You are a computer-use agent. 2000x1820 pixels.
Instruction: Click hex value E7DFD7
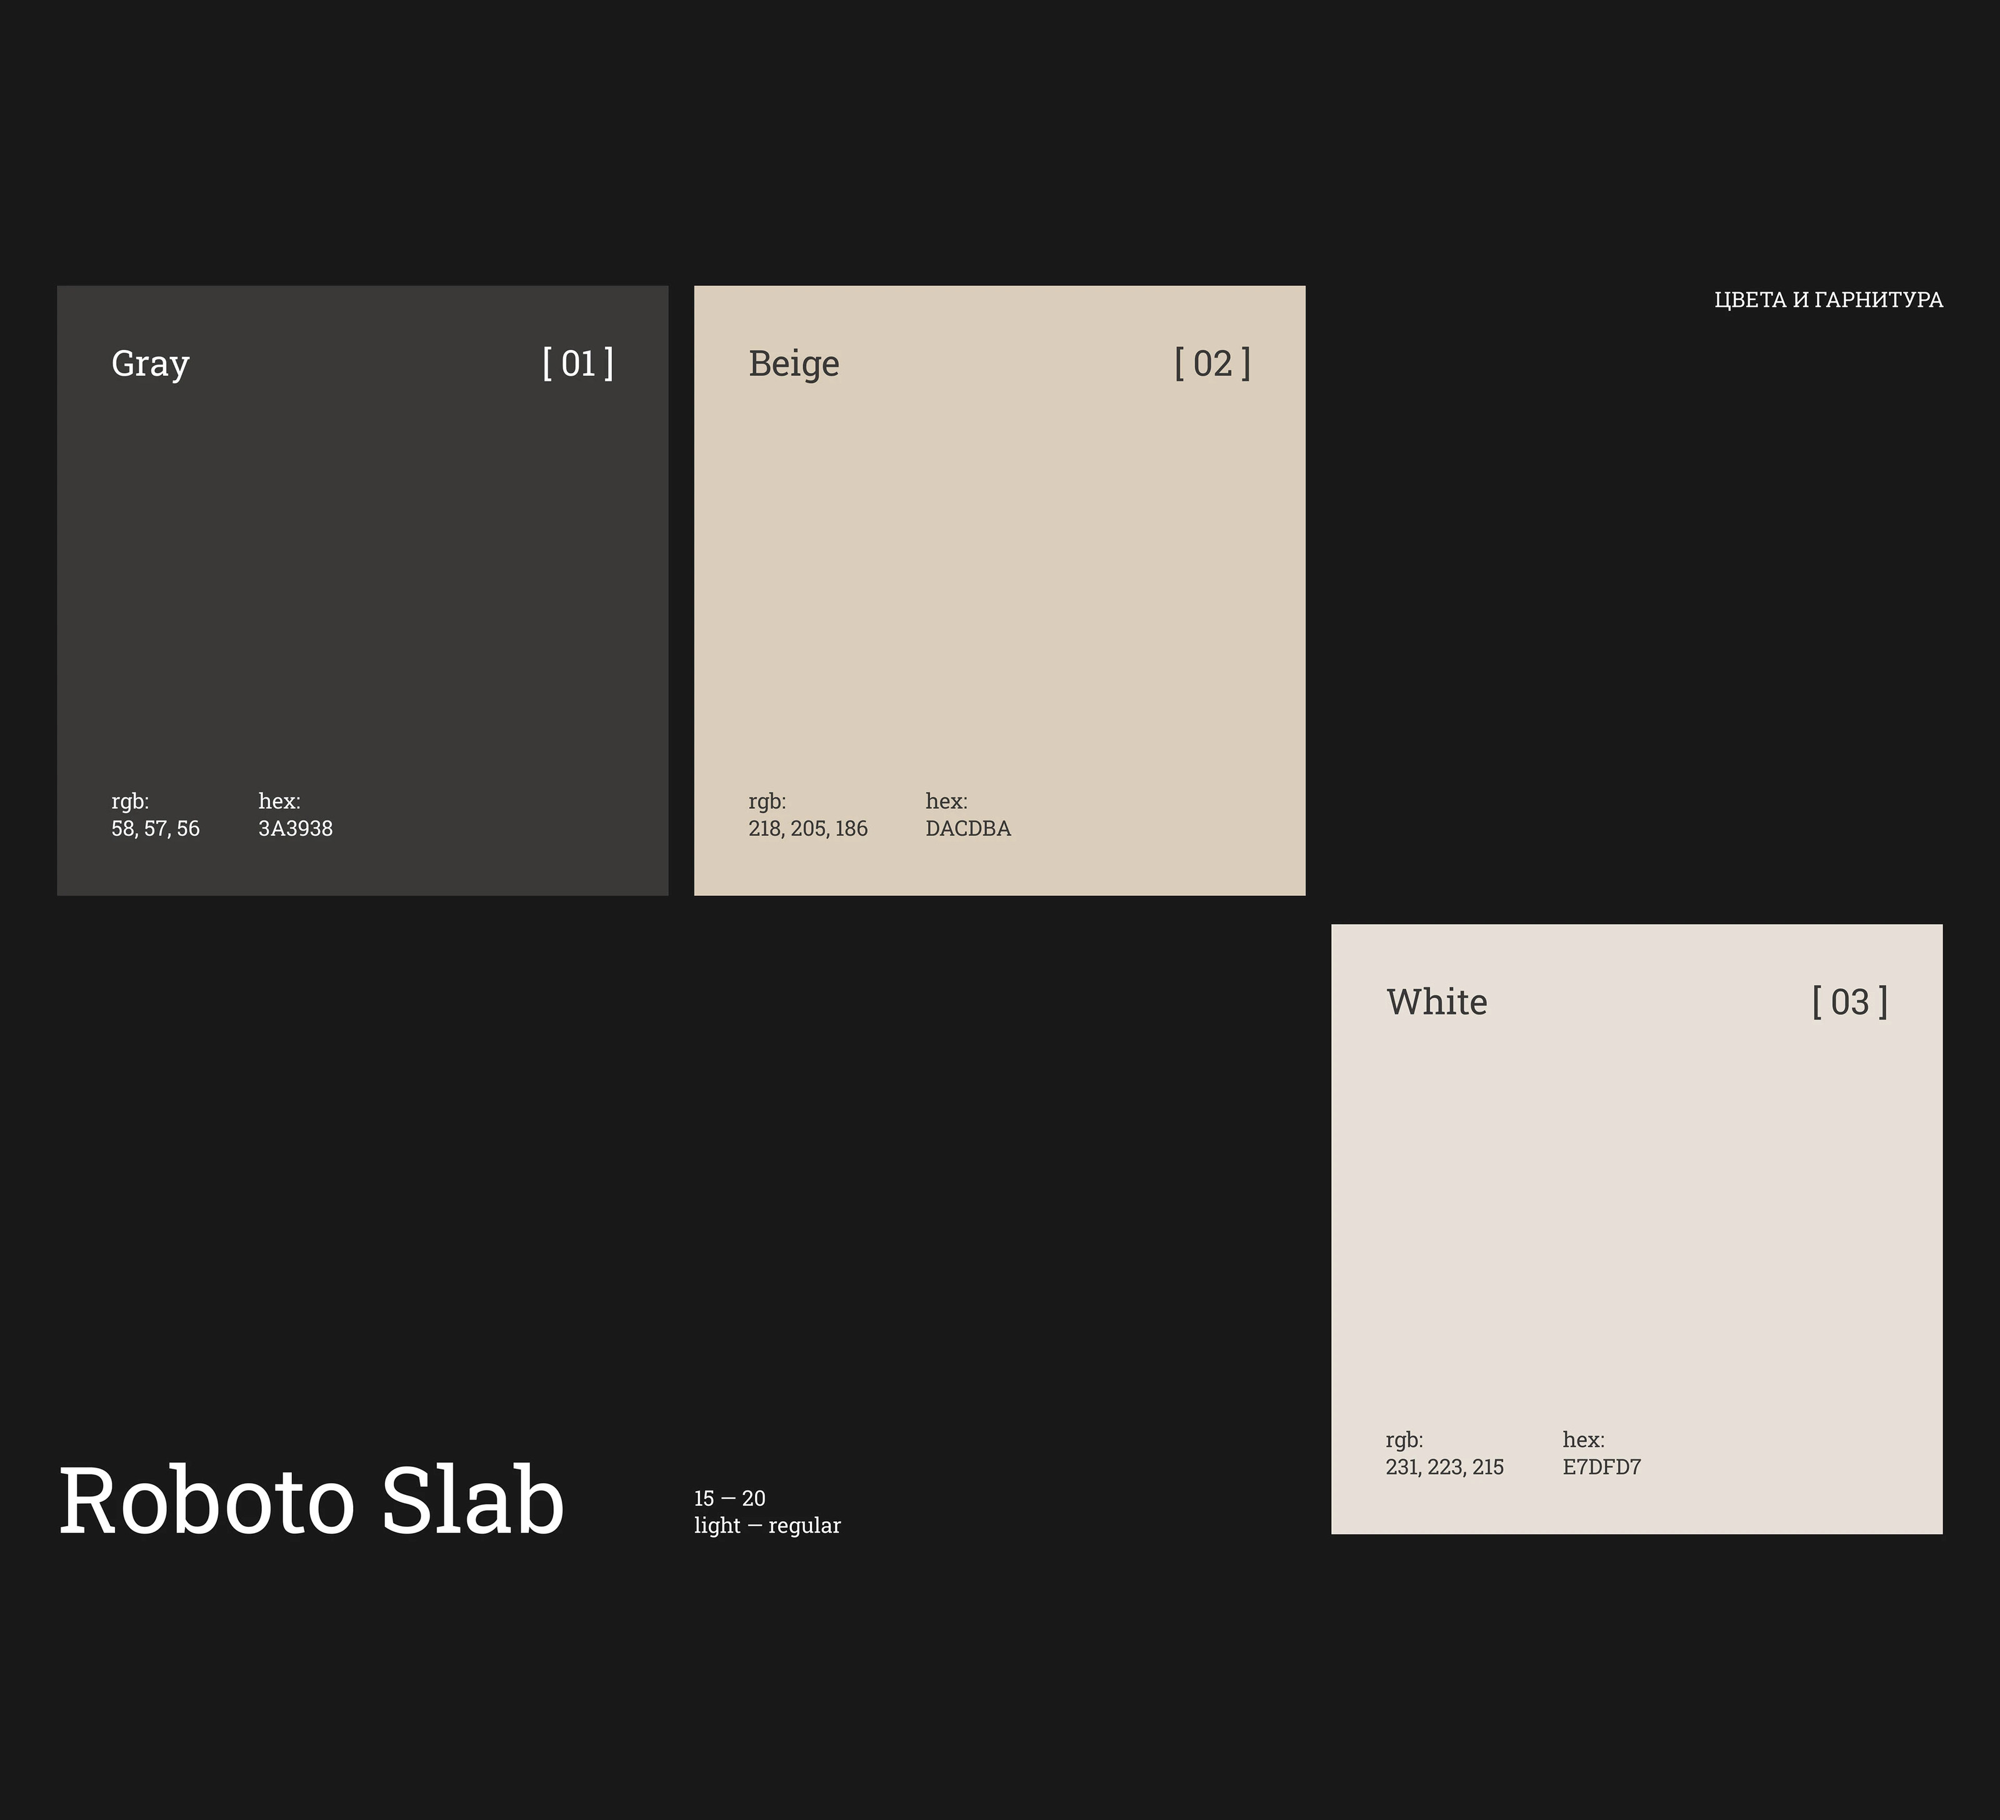click(1601, 1467)
